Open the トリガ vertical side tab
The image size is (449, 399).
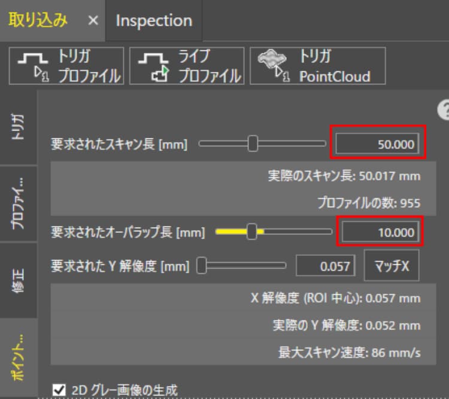pos(18,127)
